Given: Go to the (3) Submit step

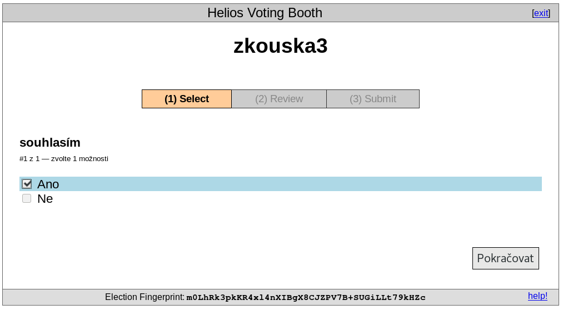Looking at the screenshot, I should tap(373, 99).
